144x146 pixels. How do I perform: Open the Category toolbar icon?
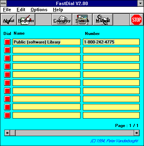(62, 20)
